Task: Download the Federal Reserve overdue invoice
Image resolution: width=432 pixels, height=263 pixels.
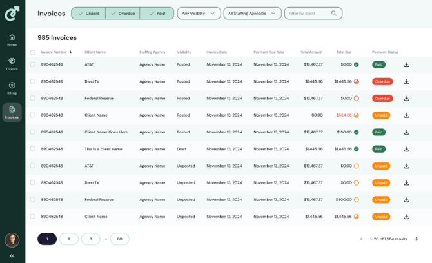Action: point(406,99)
